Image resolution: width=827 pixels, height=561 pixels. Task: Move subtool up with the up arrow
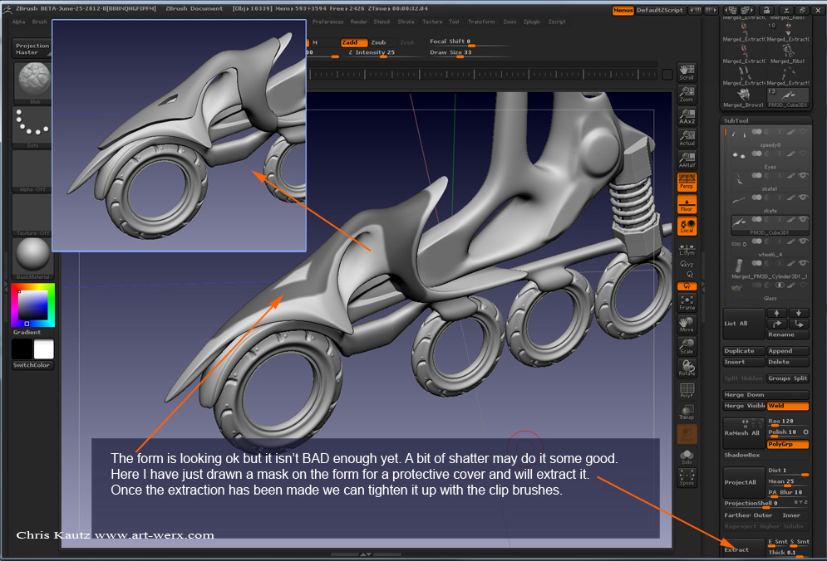776,313
